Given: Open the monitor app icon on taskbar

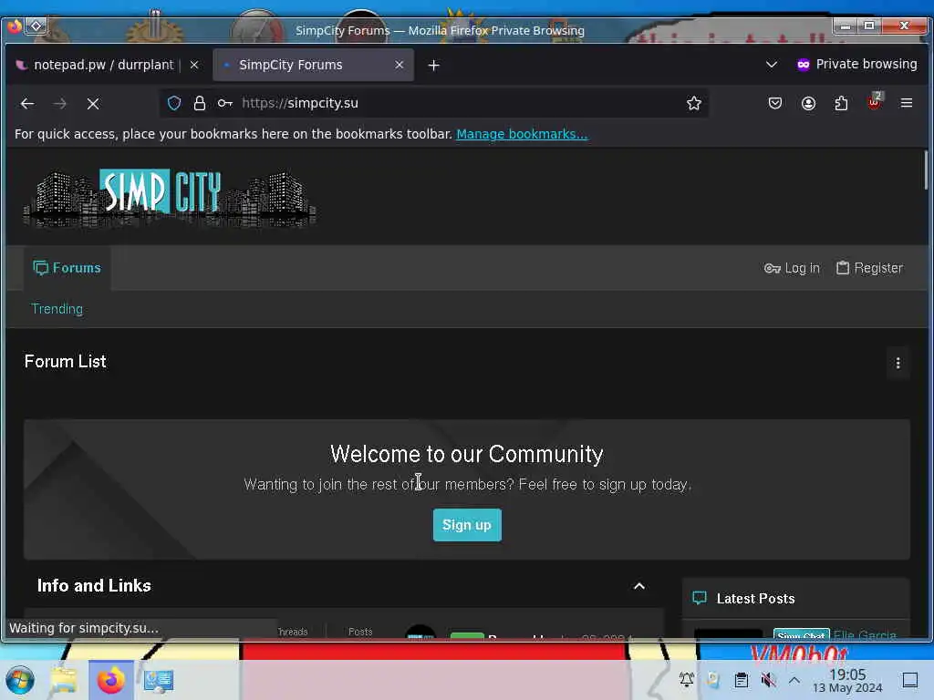Looking at the screenshot, I should 158,680.
